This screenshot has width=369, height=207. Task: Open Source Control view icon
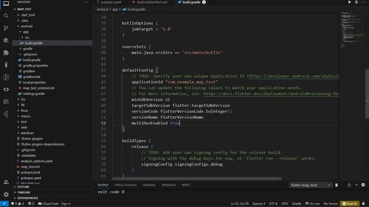pos(6,28)
